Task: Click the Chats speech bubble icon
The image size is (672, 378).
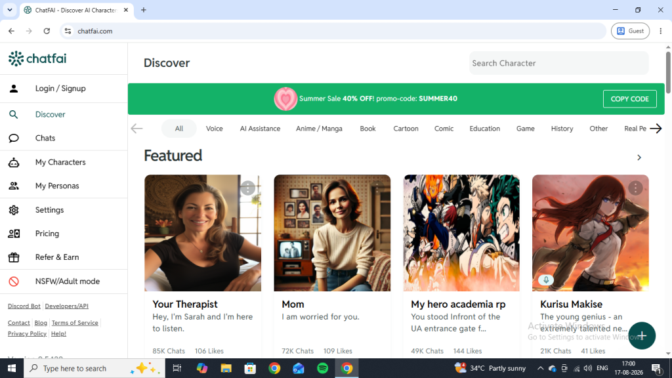Action: (x=14, y=138)
